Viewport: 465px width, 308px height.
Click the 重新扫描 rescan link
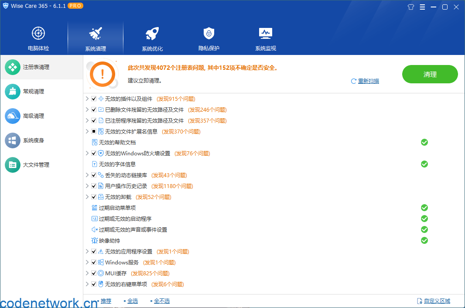(368, 81)
